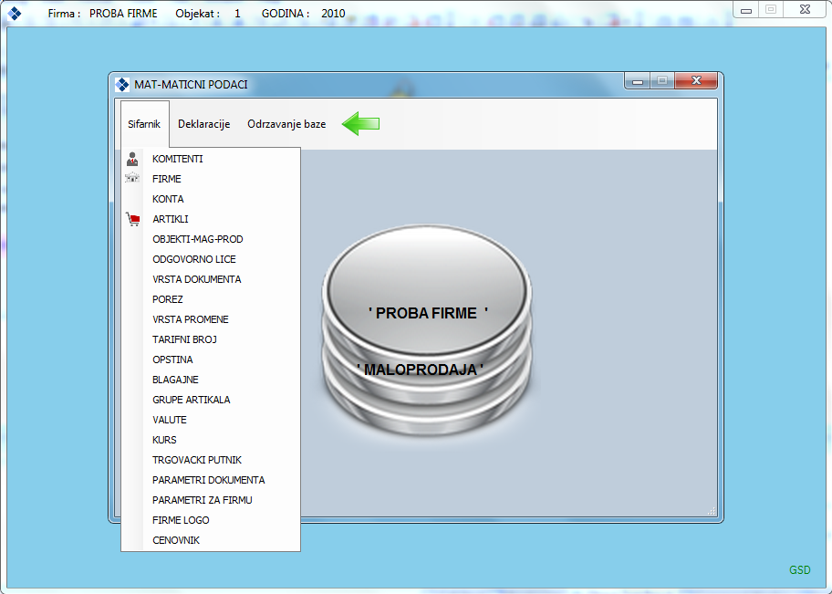Choose OBJEKTI-MAG-PROD menu entry
The height and width of the screenshot is (594, 832).
[197, 239]
